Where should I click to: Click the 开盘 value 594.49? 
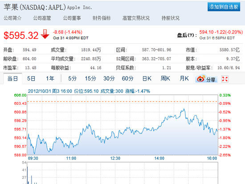(x=29, y=50)
